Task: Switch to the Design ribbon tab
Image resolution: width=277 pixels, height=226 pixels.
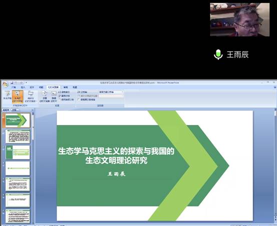Action: 32,87
